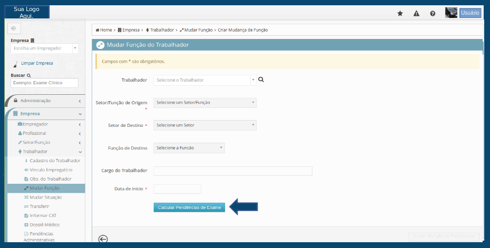Click the circled back arrow at form bottom

[103, 239]
